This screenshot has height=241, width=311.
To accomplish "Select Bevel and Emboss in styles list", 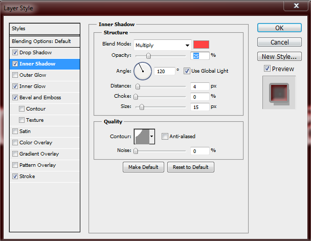I will (40, 98).
